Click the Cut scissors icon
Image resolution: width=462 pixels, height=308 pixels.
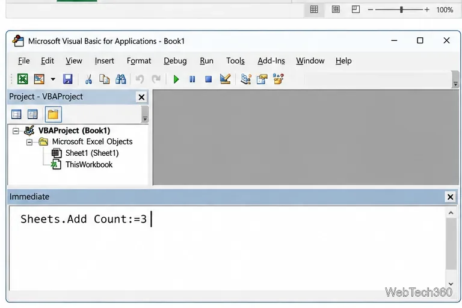pyautogui.click(x=88, y=79)
